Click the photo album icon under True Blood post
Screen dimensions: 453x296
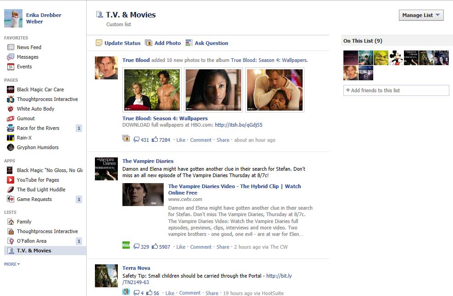point(126,138)
